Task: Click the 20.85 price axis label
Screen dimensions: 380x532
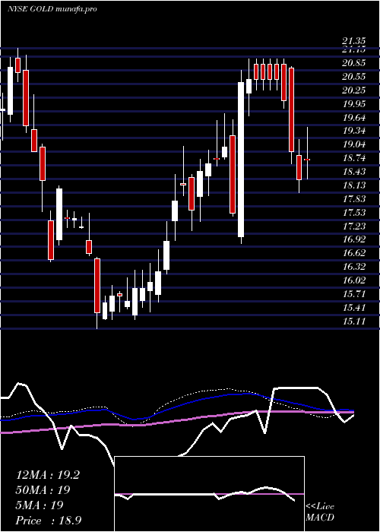Action: (354, 63)
